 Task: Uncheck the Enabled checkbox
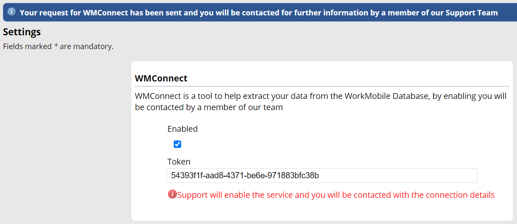coord(177,144)
